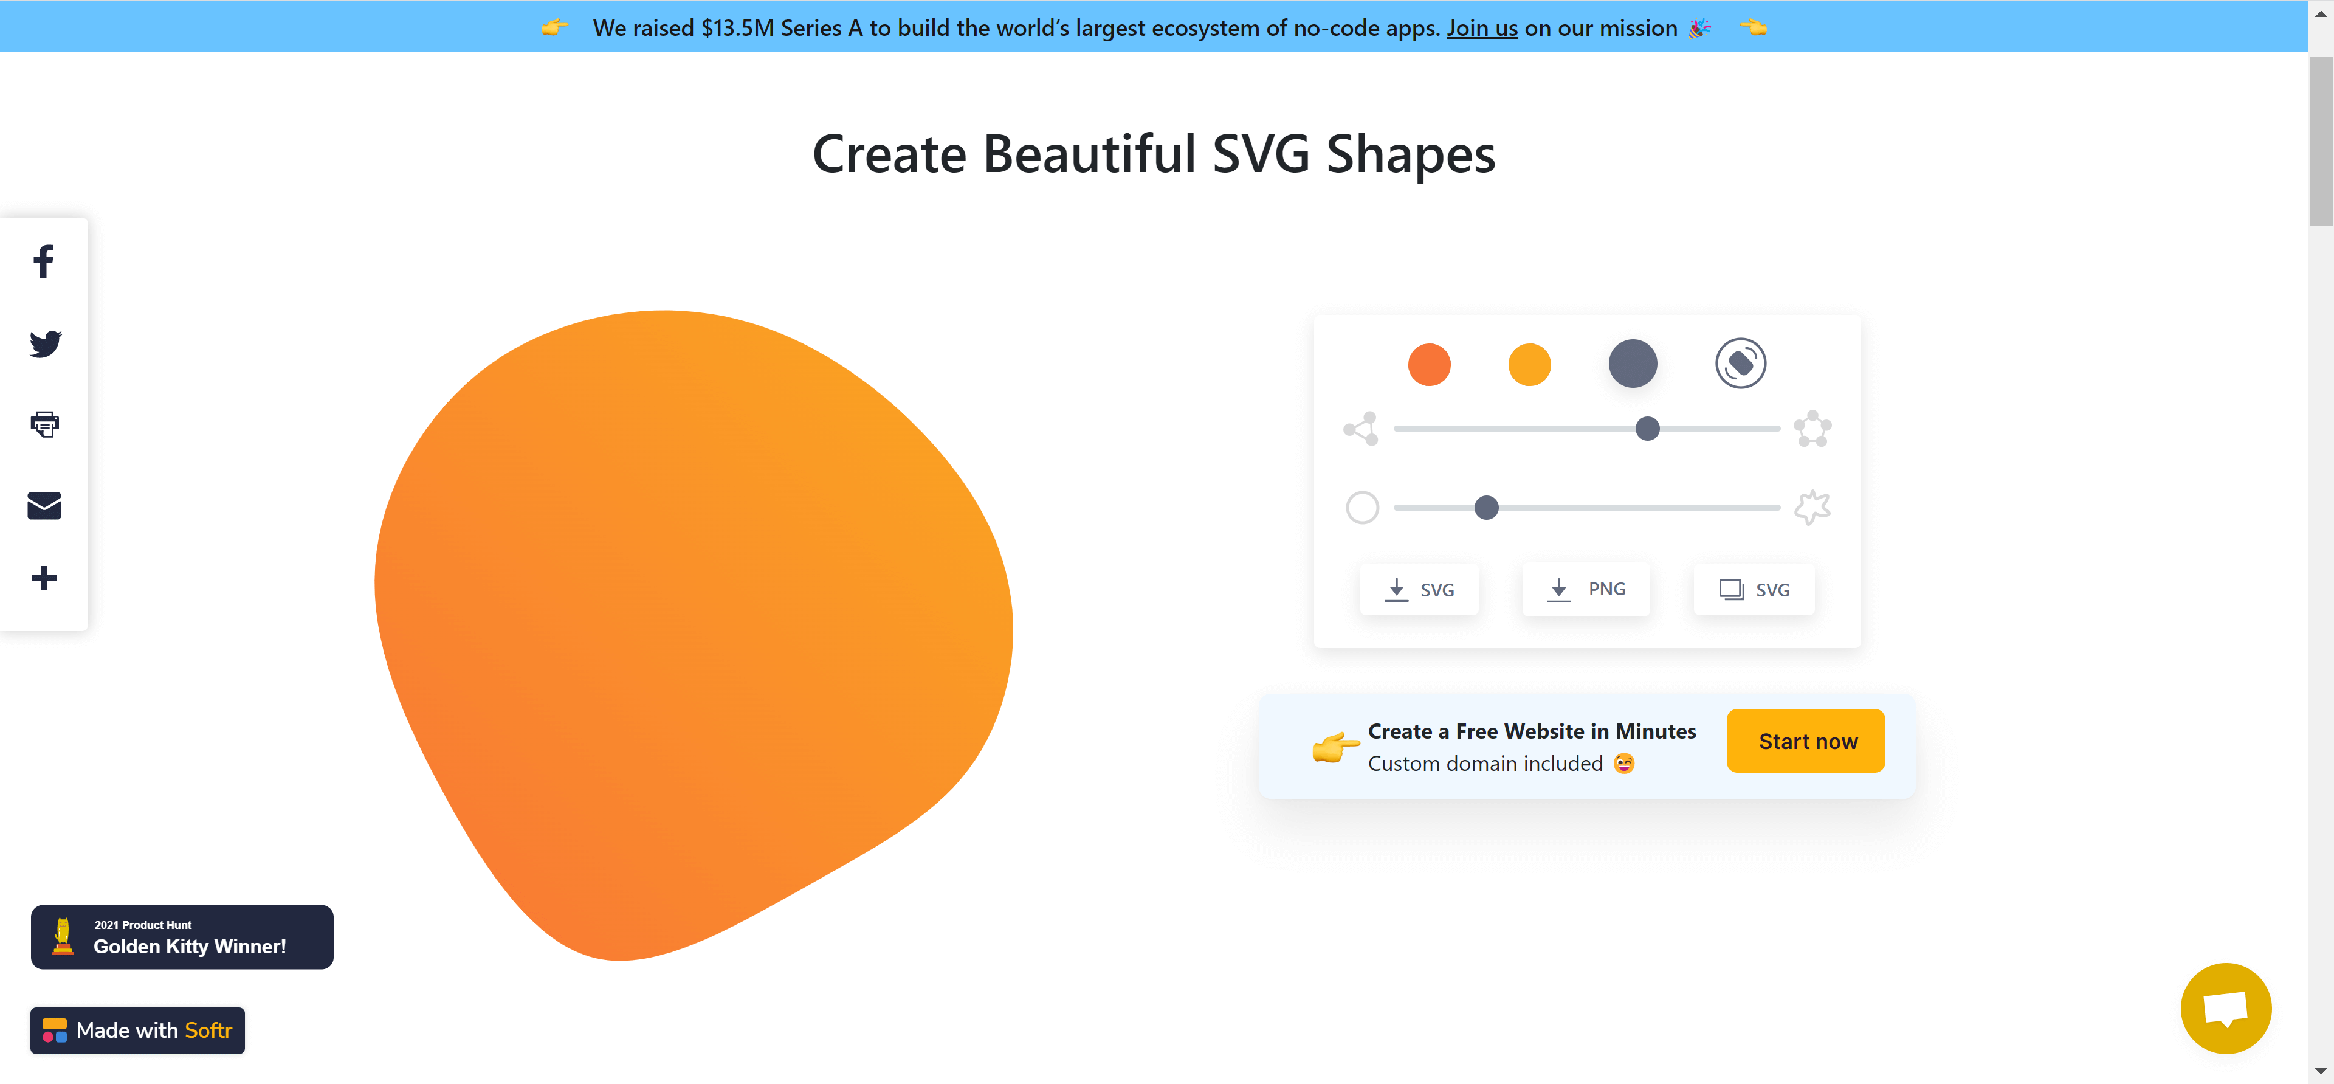Click the contrast slider handle
2334x1084 pixels.
[x=1486, y=508]
